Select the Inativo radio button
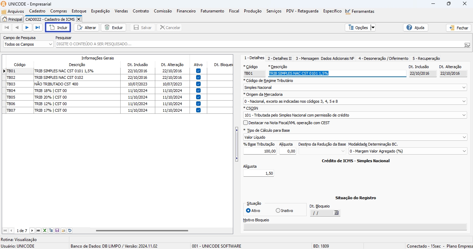Viewport: 473px width, 249px height. 278,211
